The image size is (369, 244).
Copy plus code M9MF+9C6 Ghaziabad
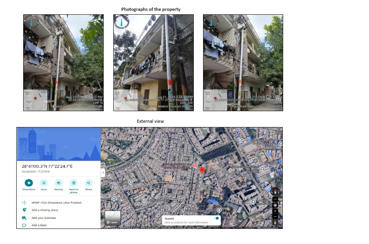pos(56,203)
